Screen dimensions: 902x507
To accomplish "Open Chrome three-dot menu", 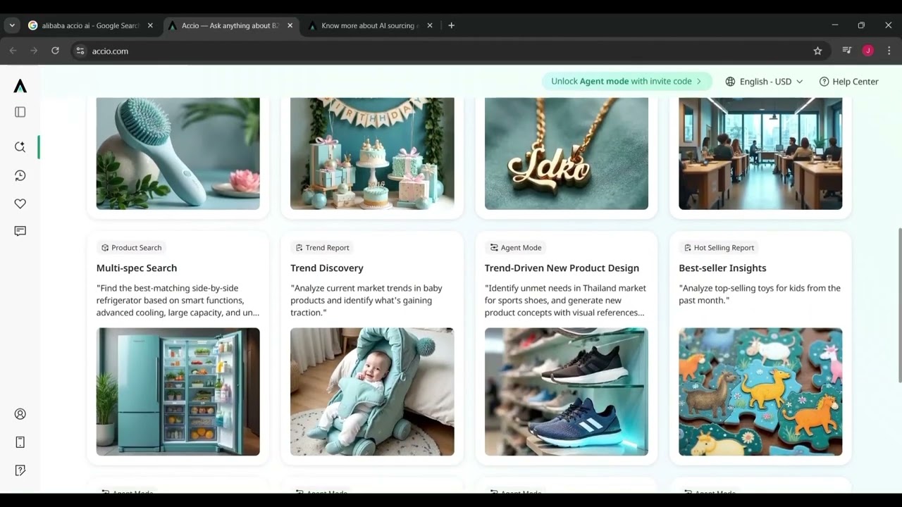I will (x=889, y=51).
